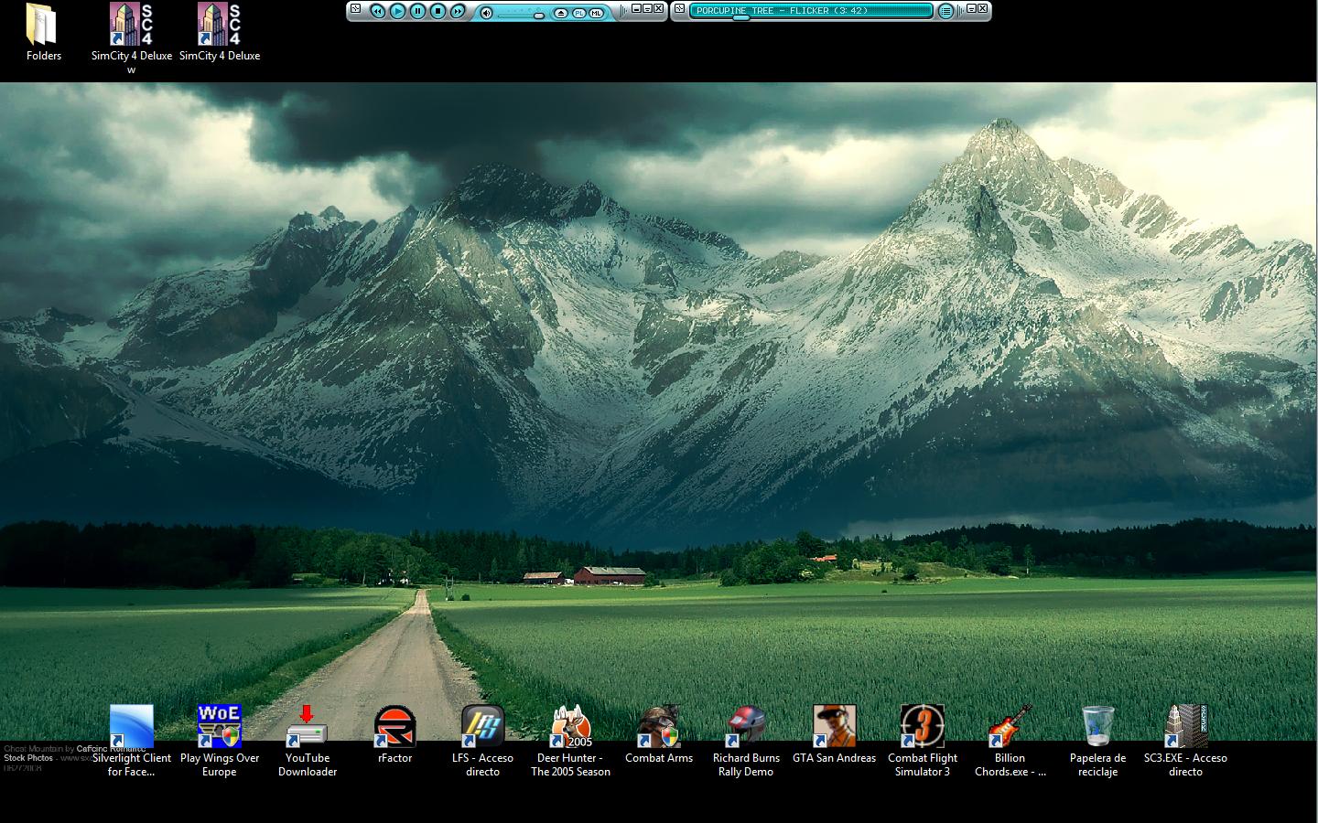The image size is (1318, 823).
Task: Toggle the PL playlist editor button
Action: pos(579,13)
